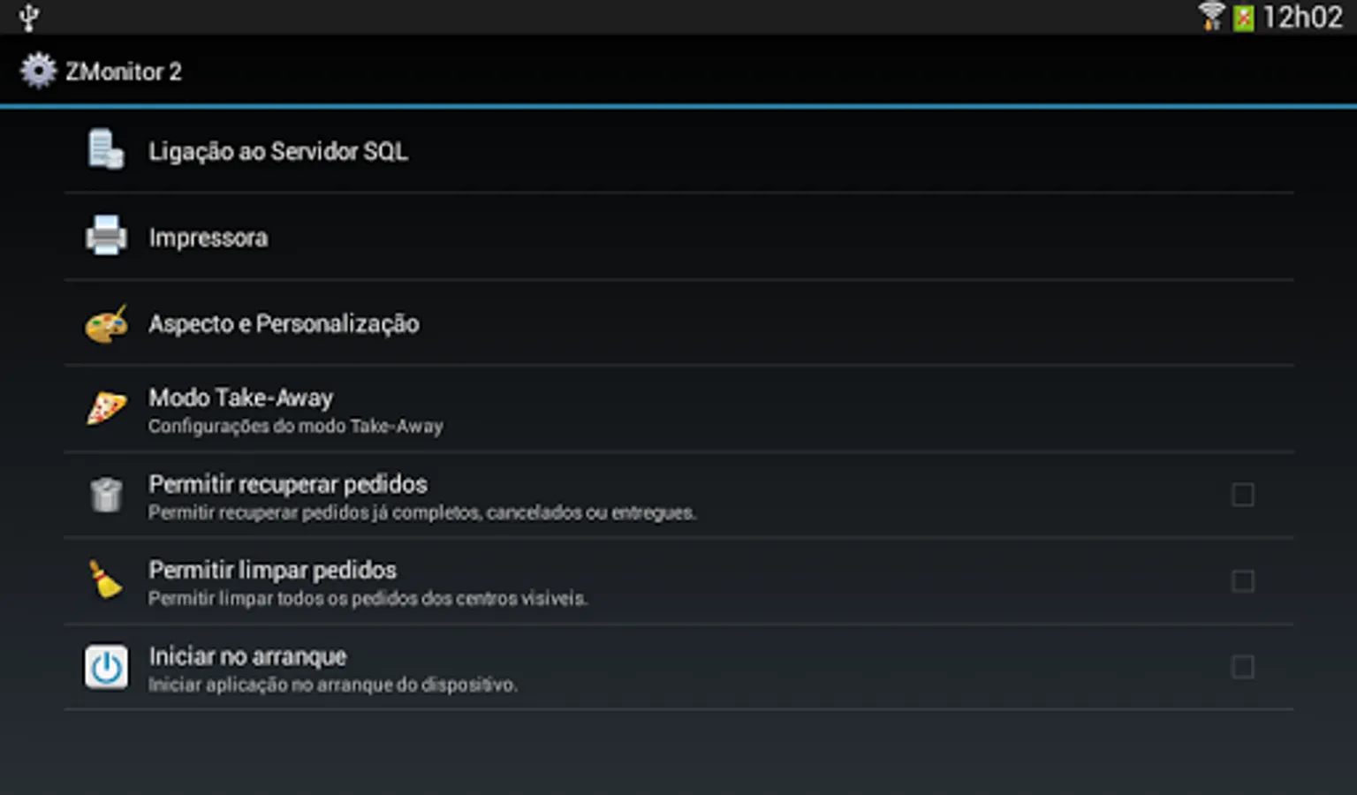Image resolution: width=1357 pixels, height=795 pixels.
Task: Toggle the Iniciar no arranque checkbox
Action: (x=1243, y=667)
